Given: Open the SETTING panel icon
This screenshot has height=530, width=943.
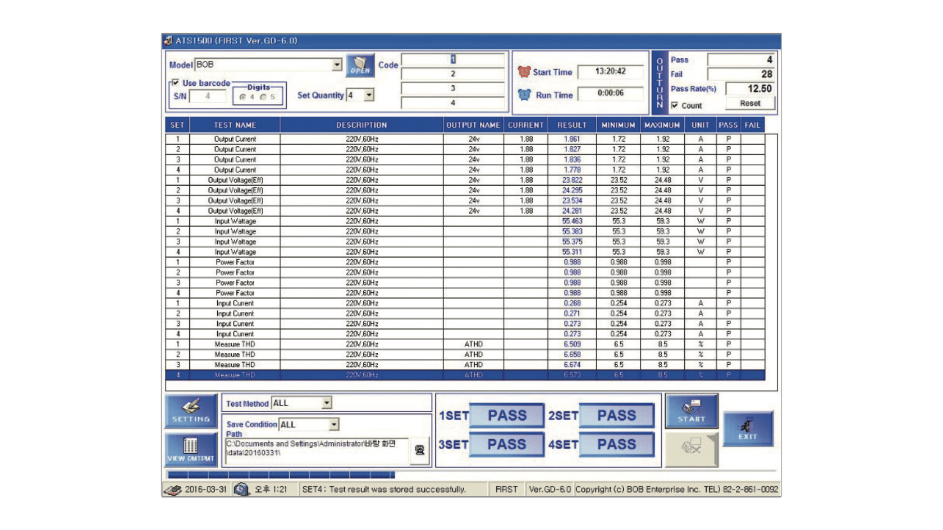Looking at the screenshot, I should (x=191, y=411).
